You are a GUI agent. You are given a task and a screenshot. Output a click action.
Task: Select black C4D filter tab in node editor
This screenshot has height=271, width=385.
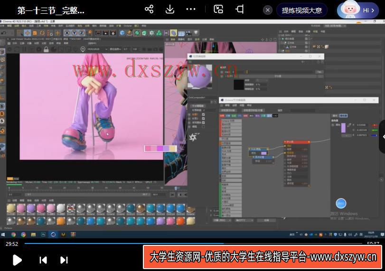coord(275,116)
